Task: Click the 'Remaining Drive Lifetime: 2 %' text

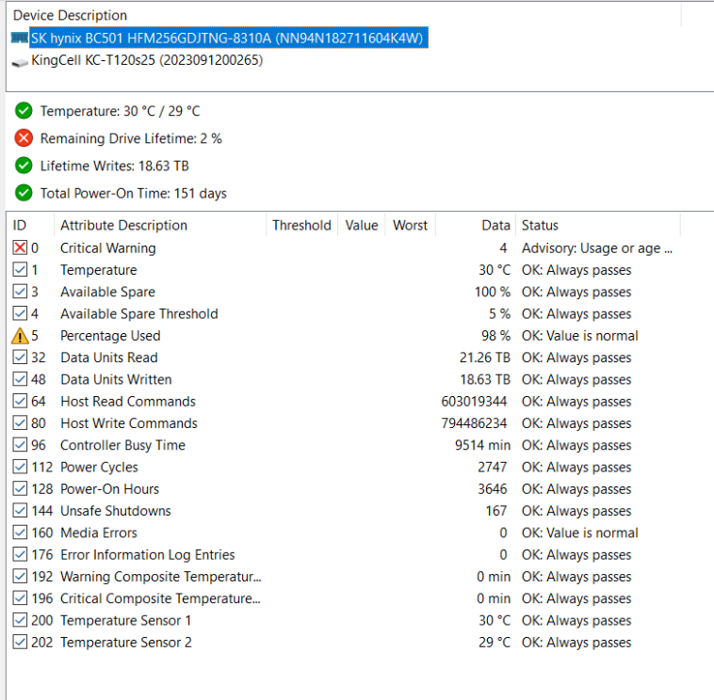Action: 131,138
